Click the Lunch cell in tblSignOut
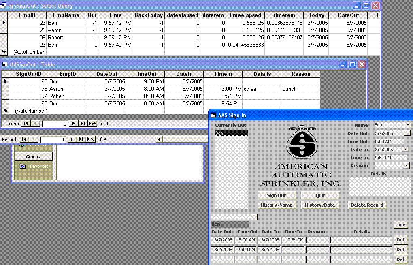 (x=301, y=89)
